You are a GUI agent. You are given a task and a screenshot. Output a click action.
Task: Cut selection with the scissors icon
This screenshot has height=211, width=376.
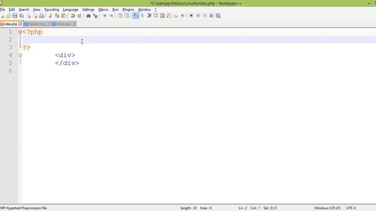(x=51, y=16)
